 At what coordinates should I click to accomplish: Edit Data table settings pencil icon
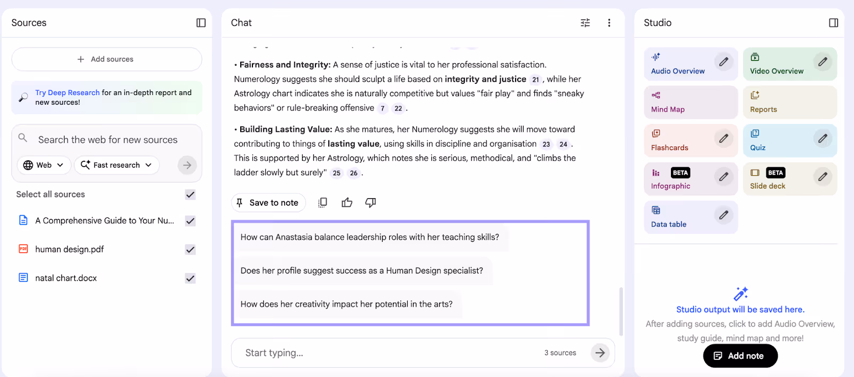click(723, 215)
